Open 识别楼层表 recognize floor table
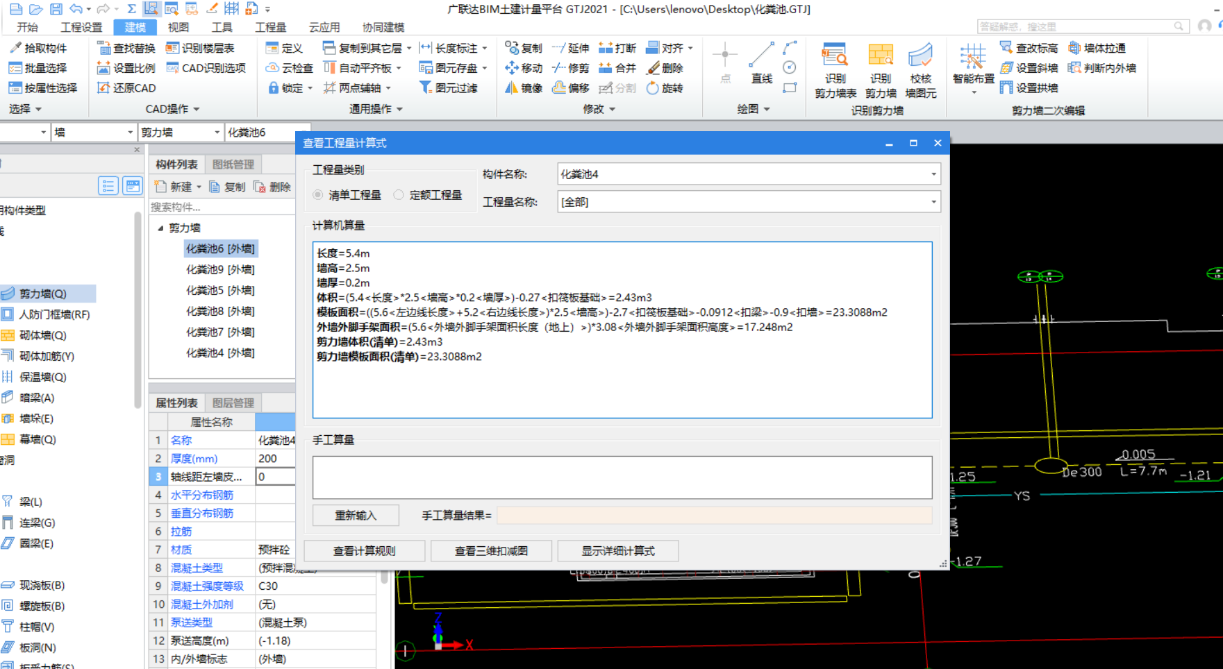Screen dimensions: 1223x669 (200, 48)
